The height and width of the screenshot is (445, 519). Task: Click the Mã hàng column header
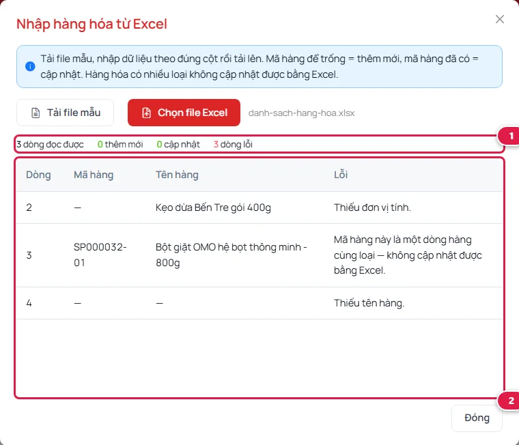coord(94,175)
